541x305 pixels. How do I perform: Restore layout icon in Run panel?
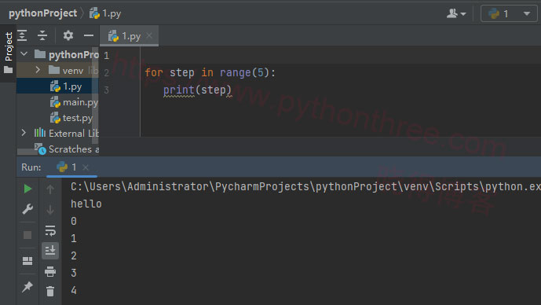[x=27, y=261]
